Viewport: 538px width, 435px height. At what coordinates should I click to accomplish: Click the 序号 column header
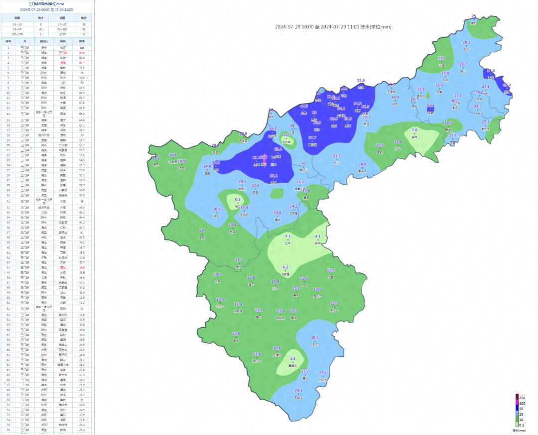pos(8,41)
